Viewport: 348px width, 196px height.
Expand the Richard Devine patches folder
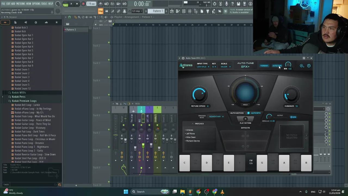coord(192,141)
